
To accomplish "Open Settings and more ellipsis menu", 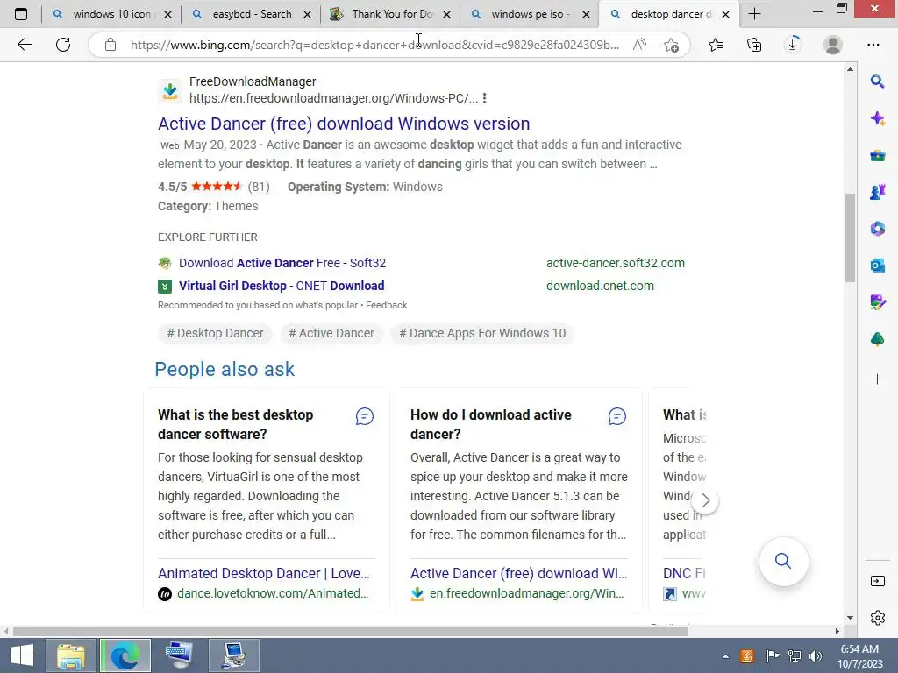I will (873, 45).
